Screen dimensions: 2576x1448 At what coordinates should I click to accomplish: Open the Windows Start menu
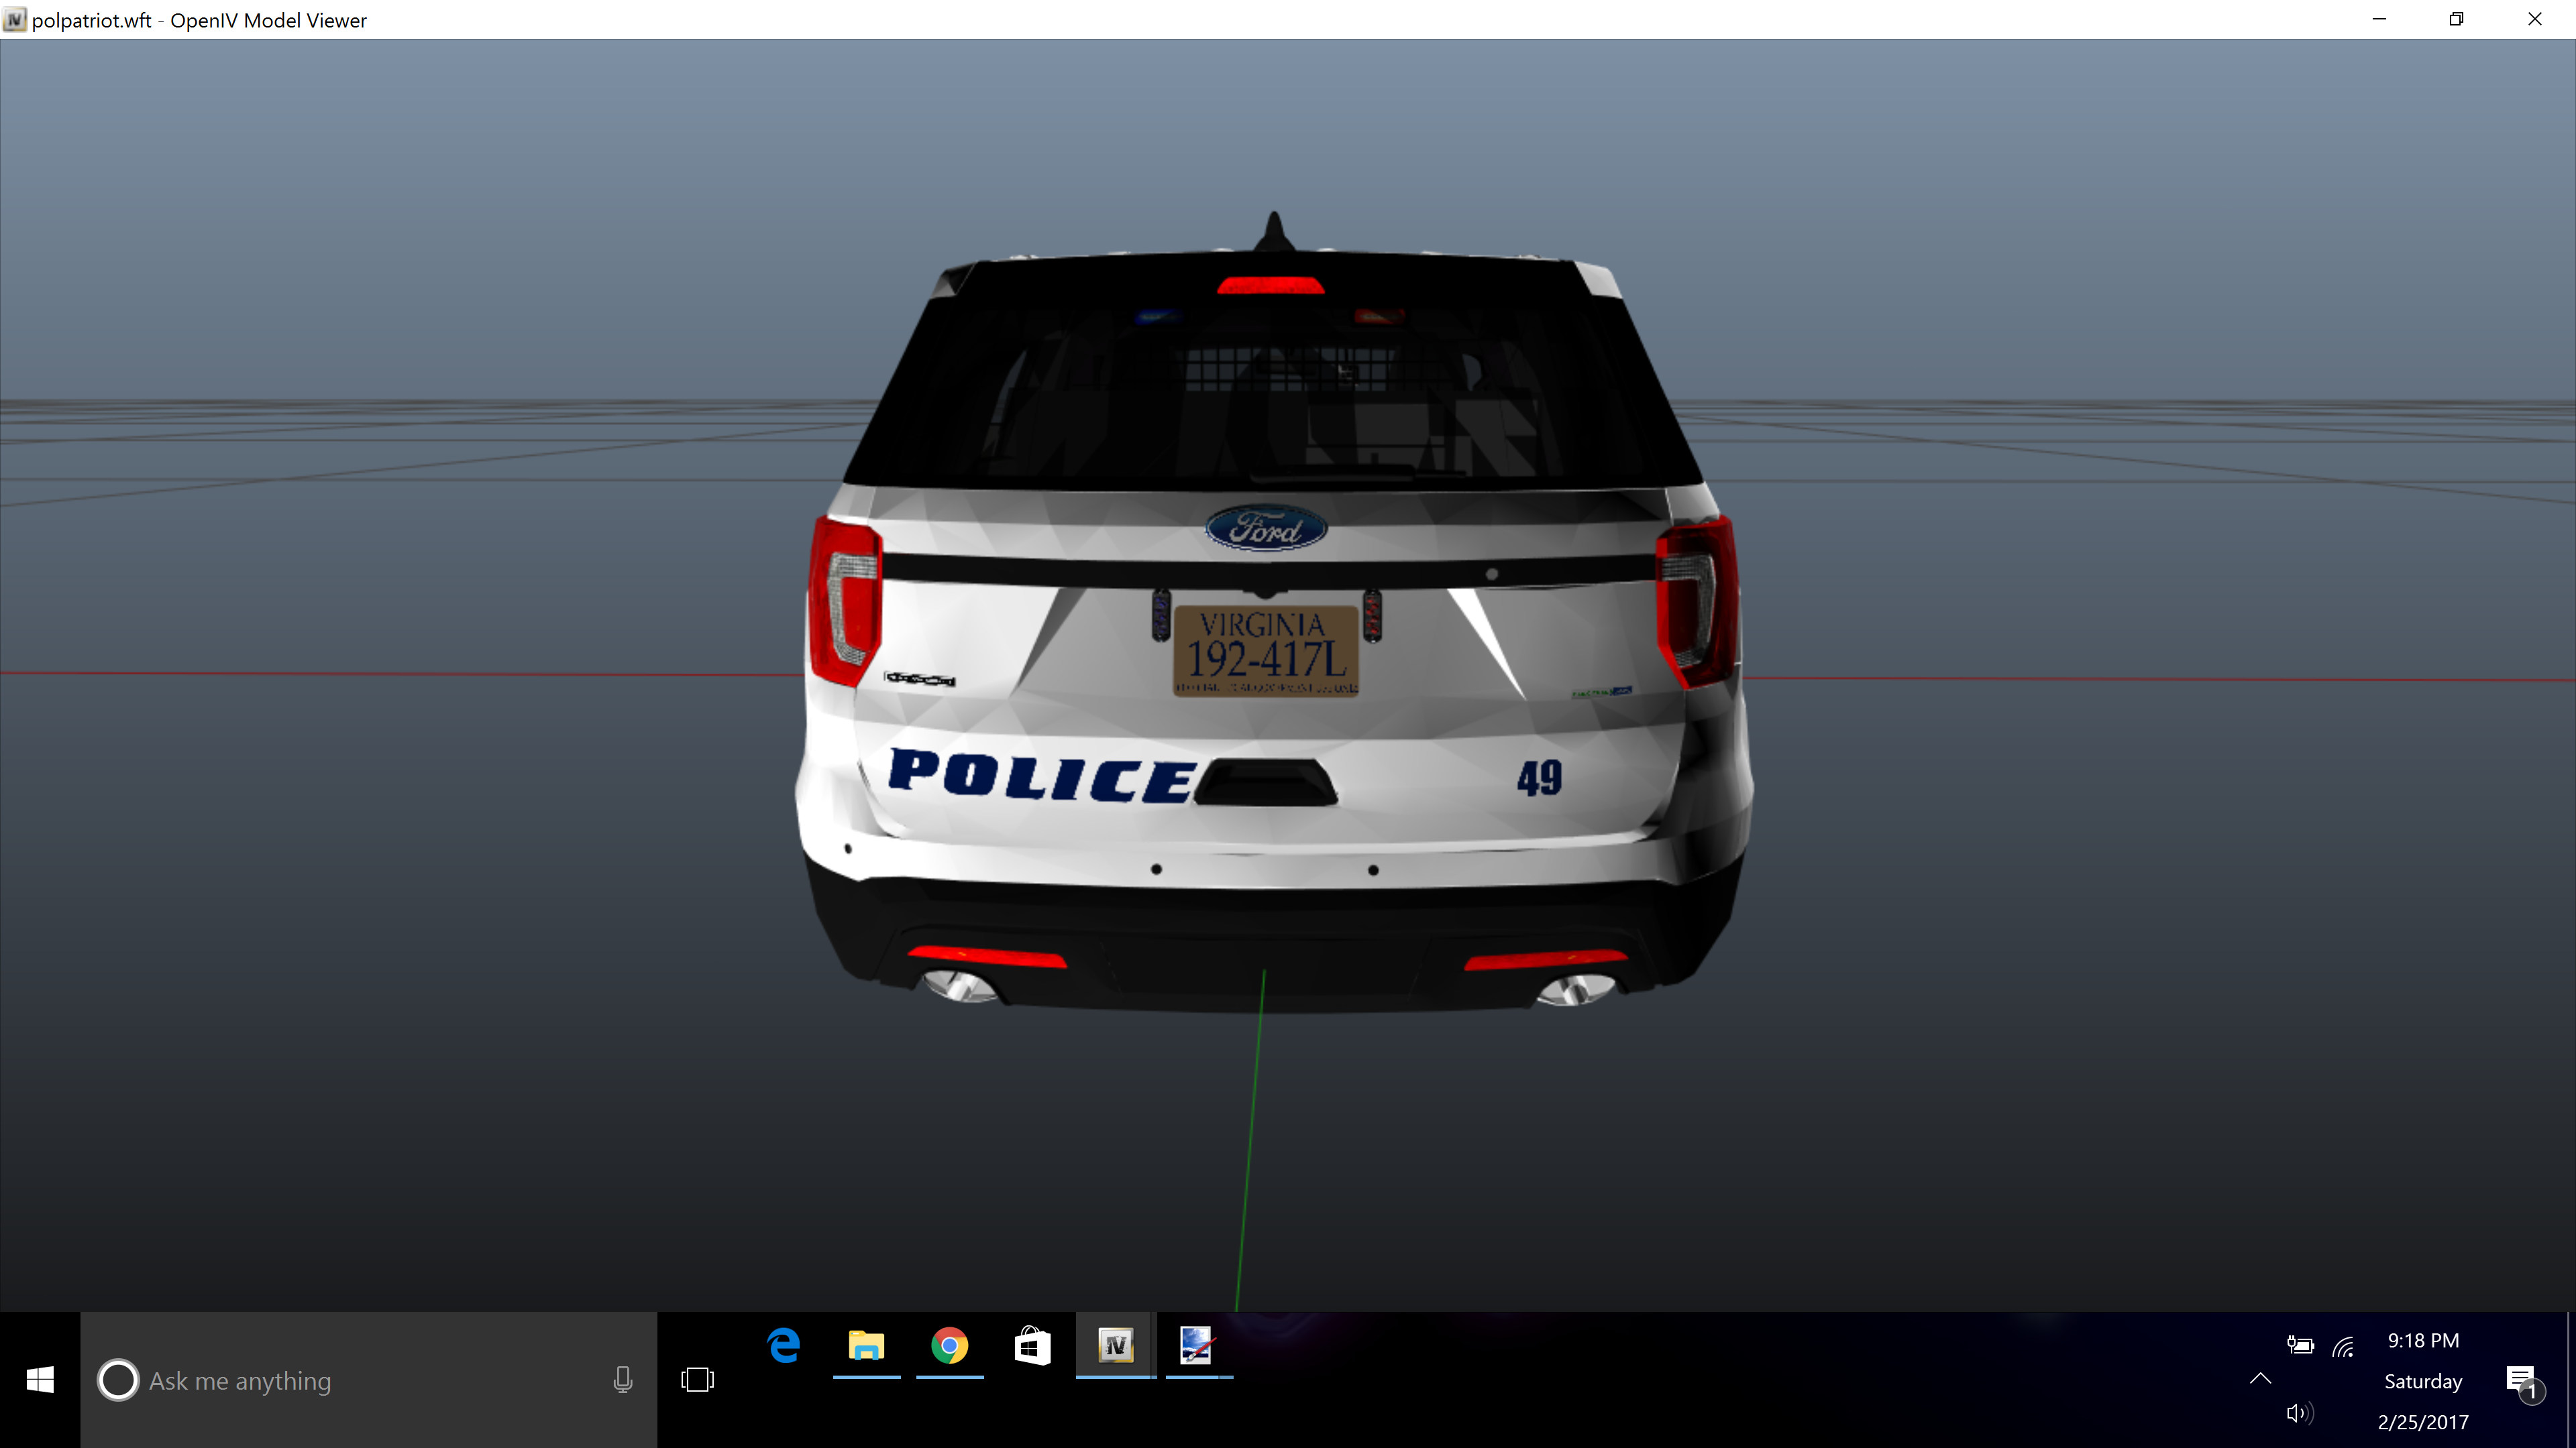point(40,1380)
